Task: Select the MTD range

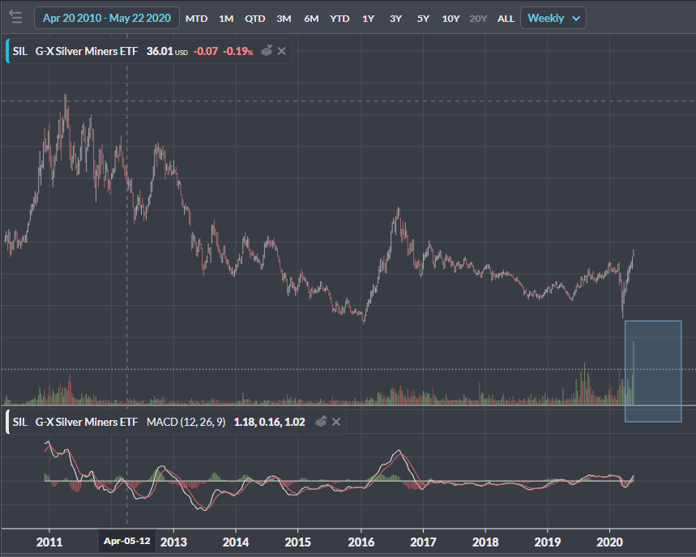Action: tap(196, 19)
